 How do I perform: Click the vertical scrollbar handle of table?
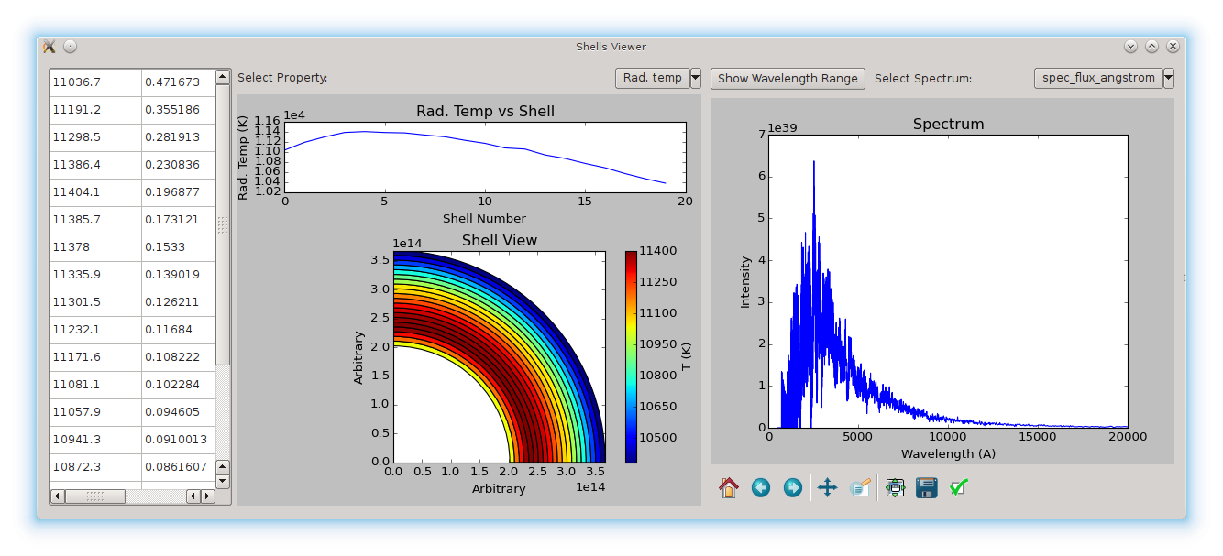point(223,224)
